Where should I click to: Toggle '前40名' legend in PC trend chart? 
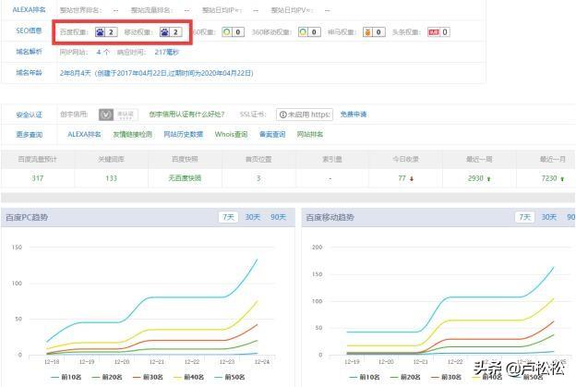(188, 377)
